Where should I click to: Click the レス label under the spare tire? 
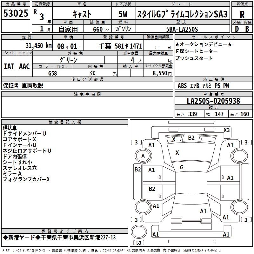pyautogui.click(x=139, y=243)
